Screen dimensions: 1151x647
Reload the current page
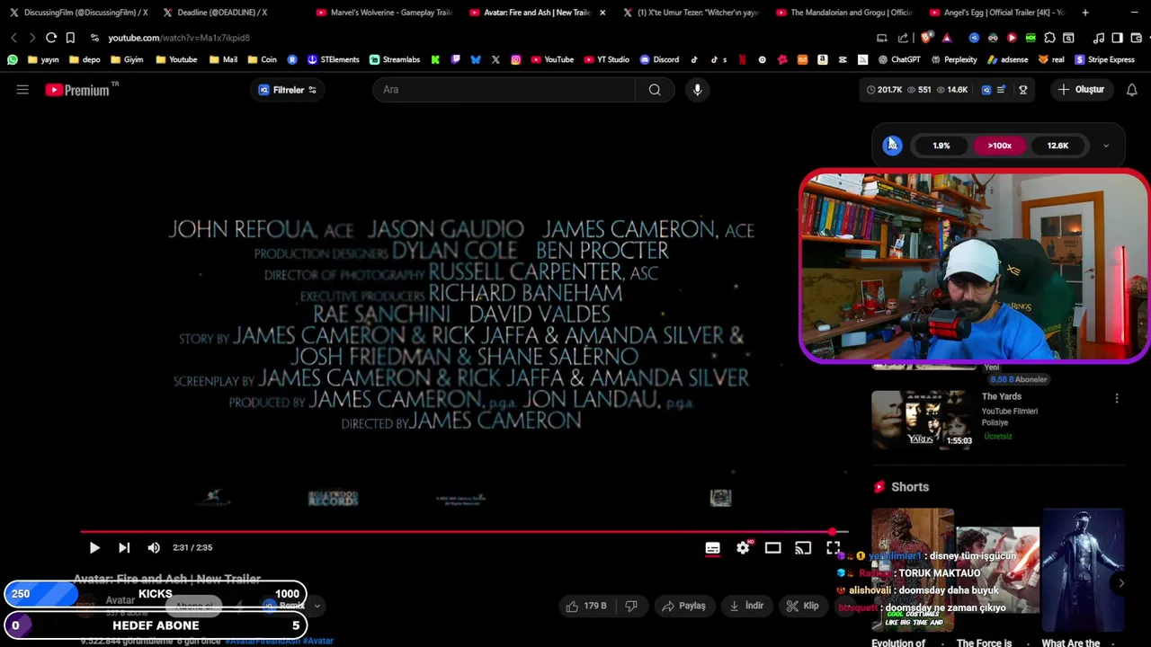51,38
